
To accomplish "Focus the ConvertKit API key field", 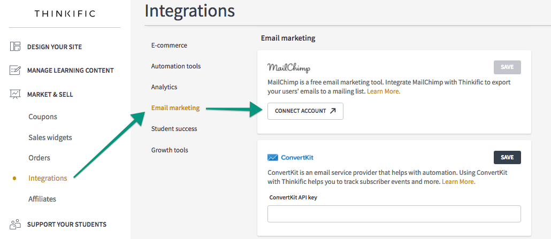I will click(394, 214).
